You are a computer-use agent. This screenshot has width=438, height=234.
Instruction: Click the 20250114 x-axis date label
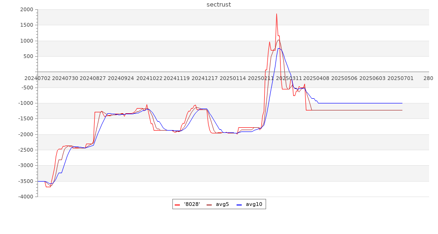tap(233, 78)
